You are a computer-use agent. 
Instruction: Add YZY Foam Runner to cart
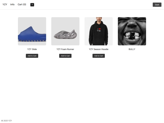coord(65,56)
